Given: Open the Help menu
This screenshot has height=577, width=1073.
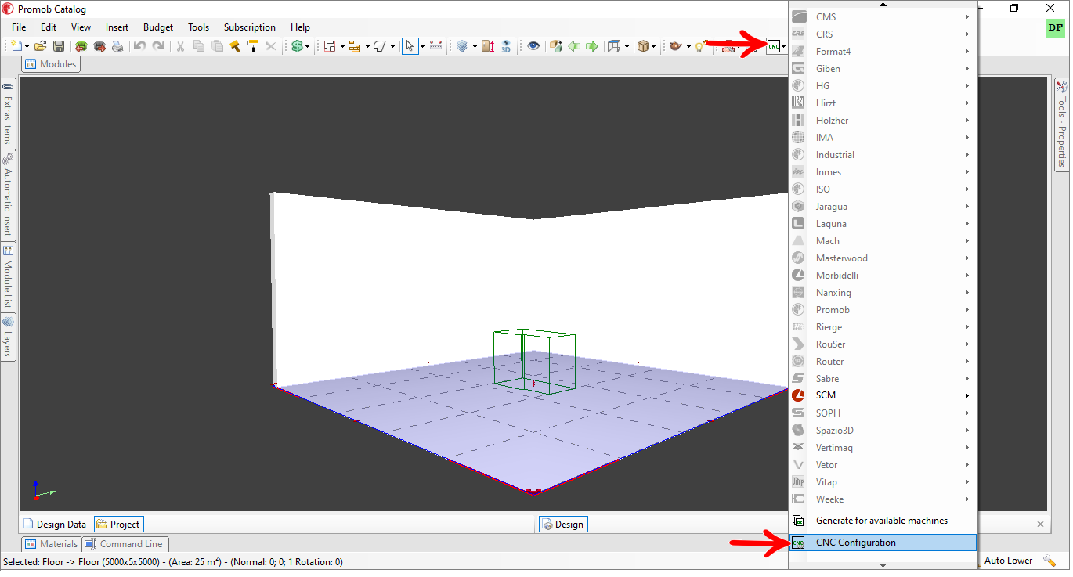Looking at the screenshot, I should [300, 27].
